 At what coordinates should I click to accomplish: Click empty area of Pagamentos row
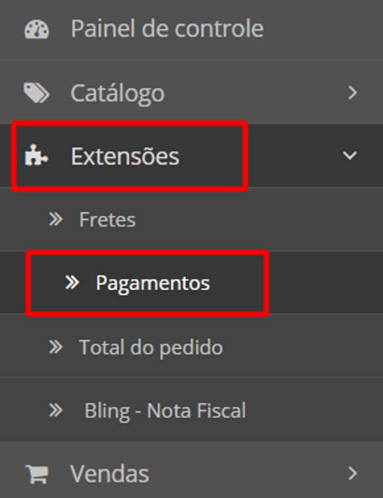coord(324,283)
